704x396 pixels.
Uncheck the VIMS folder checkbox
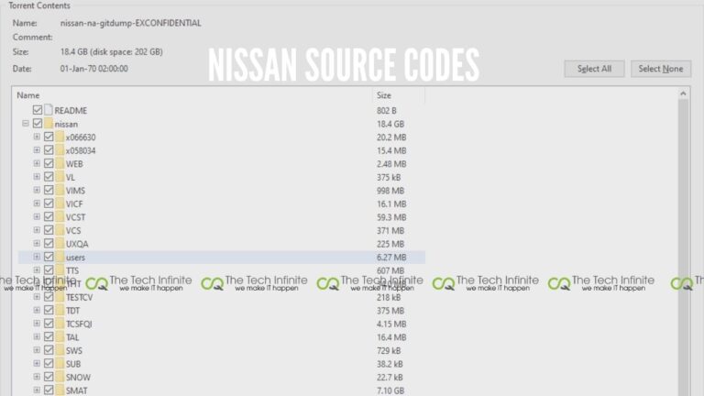click(x=49, y=191)
